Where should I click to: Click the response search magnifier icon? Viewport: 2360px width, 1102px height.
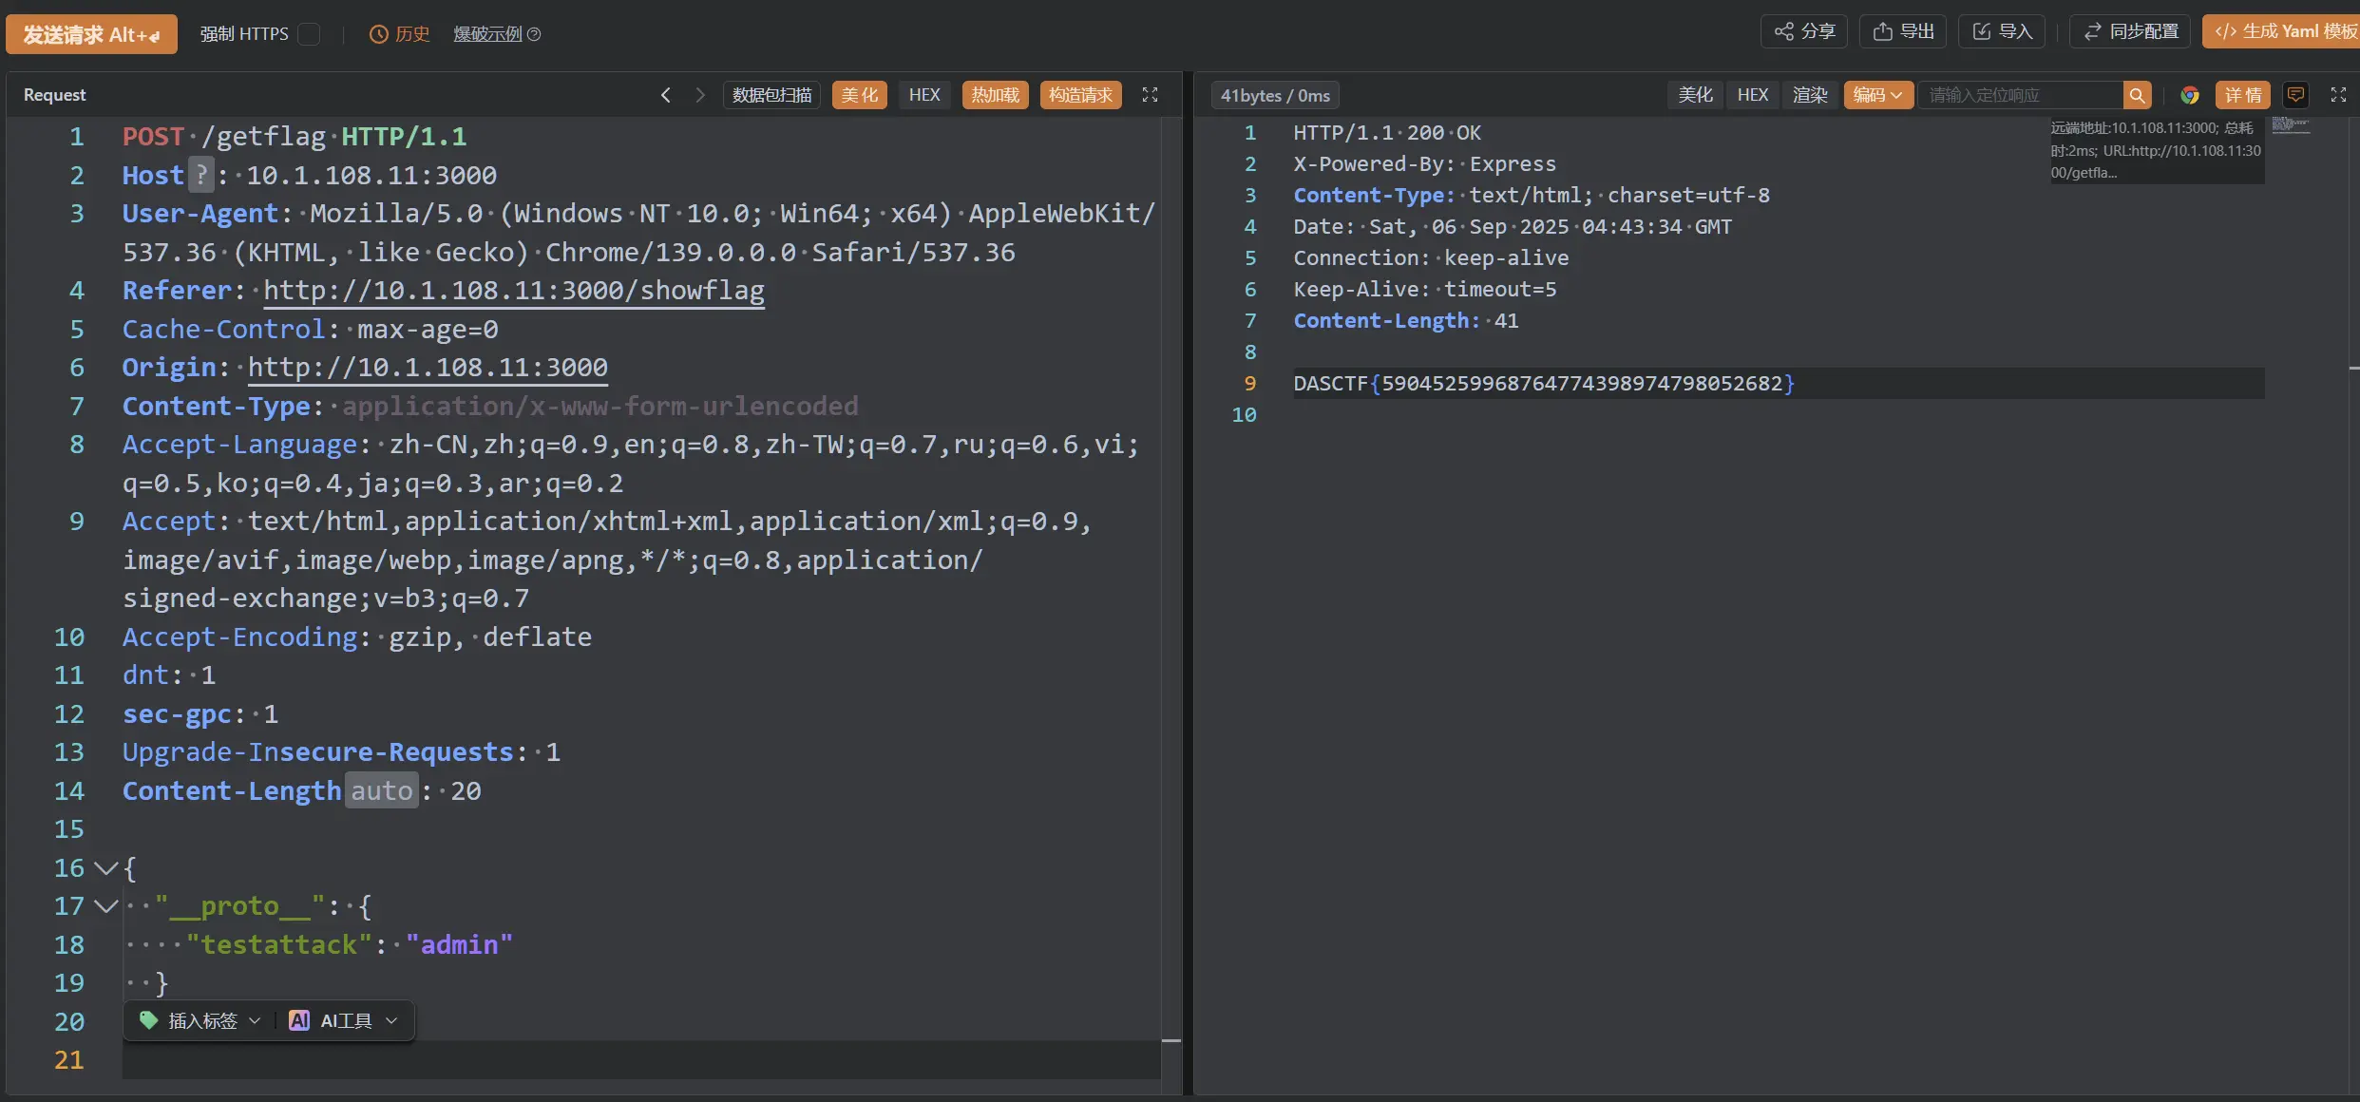[x=2137, y=95]
